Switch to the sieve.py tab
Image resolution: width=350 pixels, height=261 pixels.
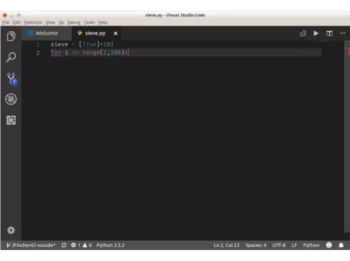click(x=96, y=33)
